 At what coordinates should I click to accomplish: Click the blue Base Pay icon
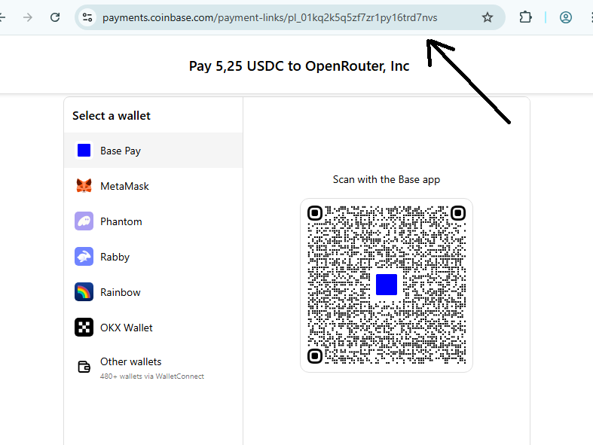(x=84, y=150)
